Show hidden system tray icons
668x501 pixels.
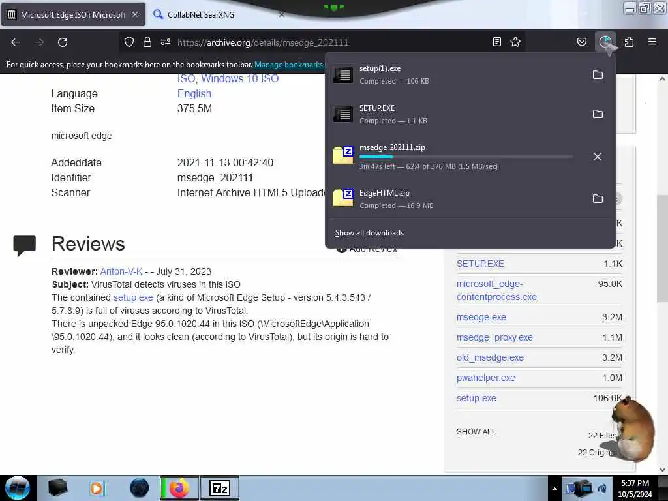[554, 489]
